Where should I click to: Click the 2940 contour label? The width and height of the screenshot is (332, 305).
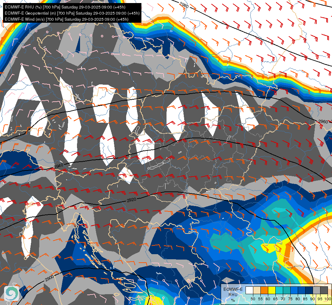59,166
